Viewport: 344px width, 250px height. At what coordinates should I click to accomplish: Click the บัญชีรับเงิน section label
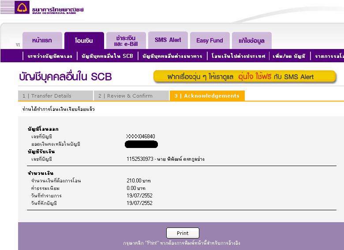(x=41, y=152)
